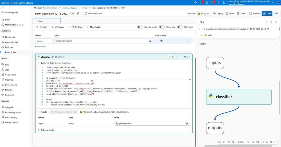Open value picker for input1 field
281x147 pixels.
[x=186, y=123]
